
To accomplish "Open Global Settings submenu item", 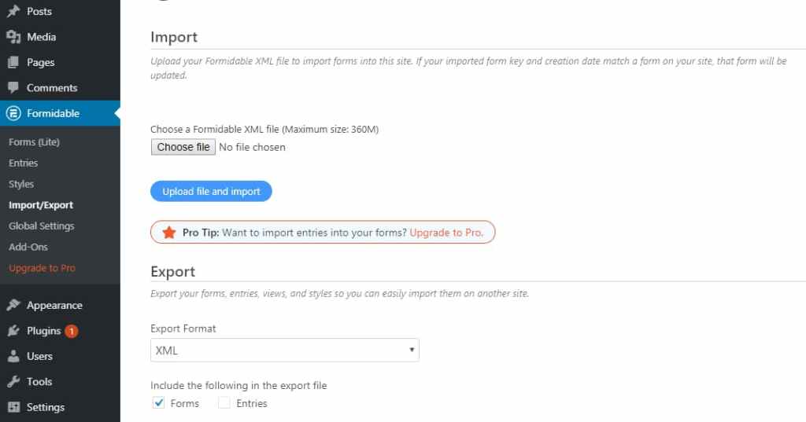I will [x=42, y=226].
